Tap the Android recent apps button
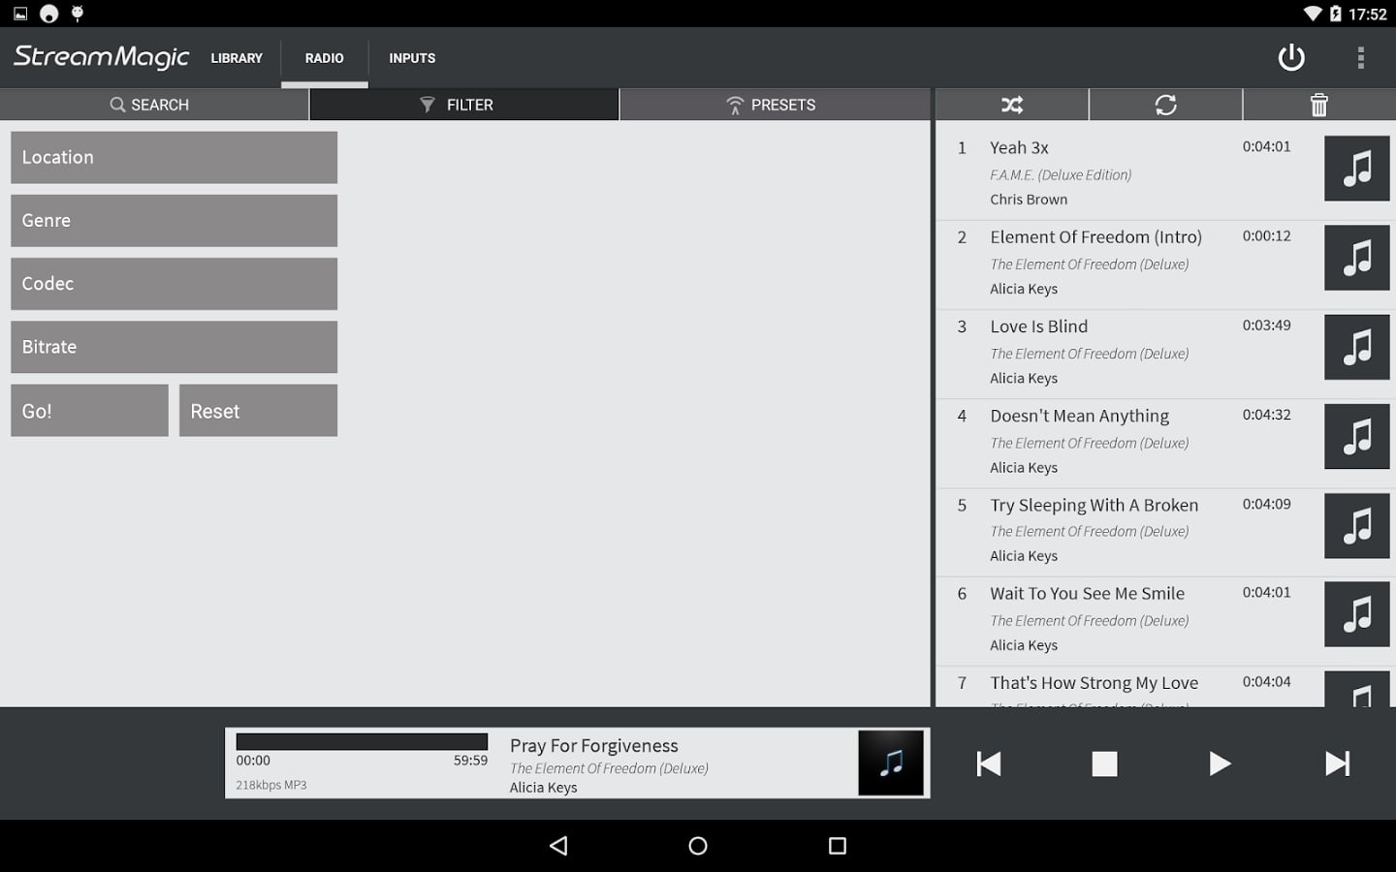The height and width of the screenshot is (872, 1396). pyautogui.click(x=838, y=846)
